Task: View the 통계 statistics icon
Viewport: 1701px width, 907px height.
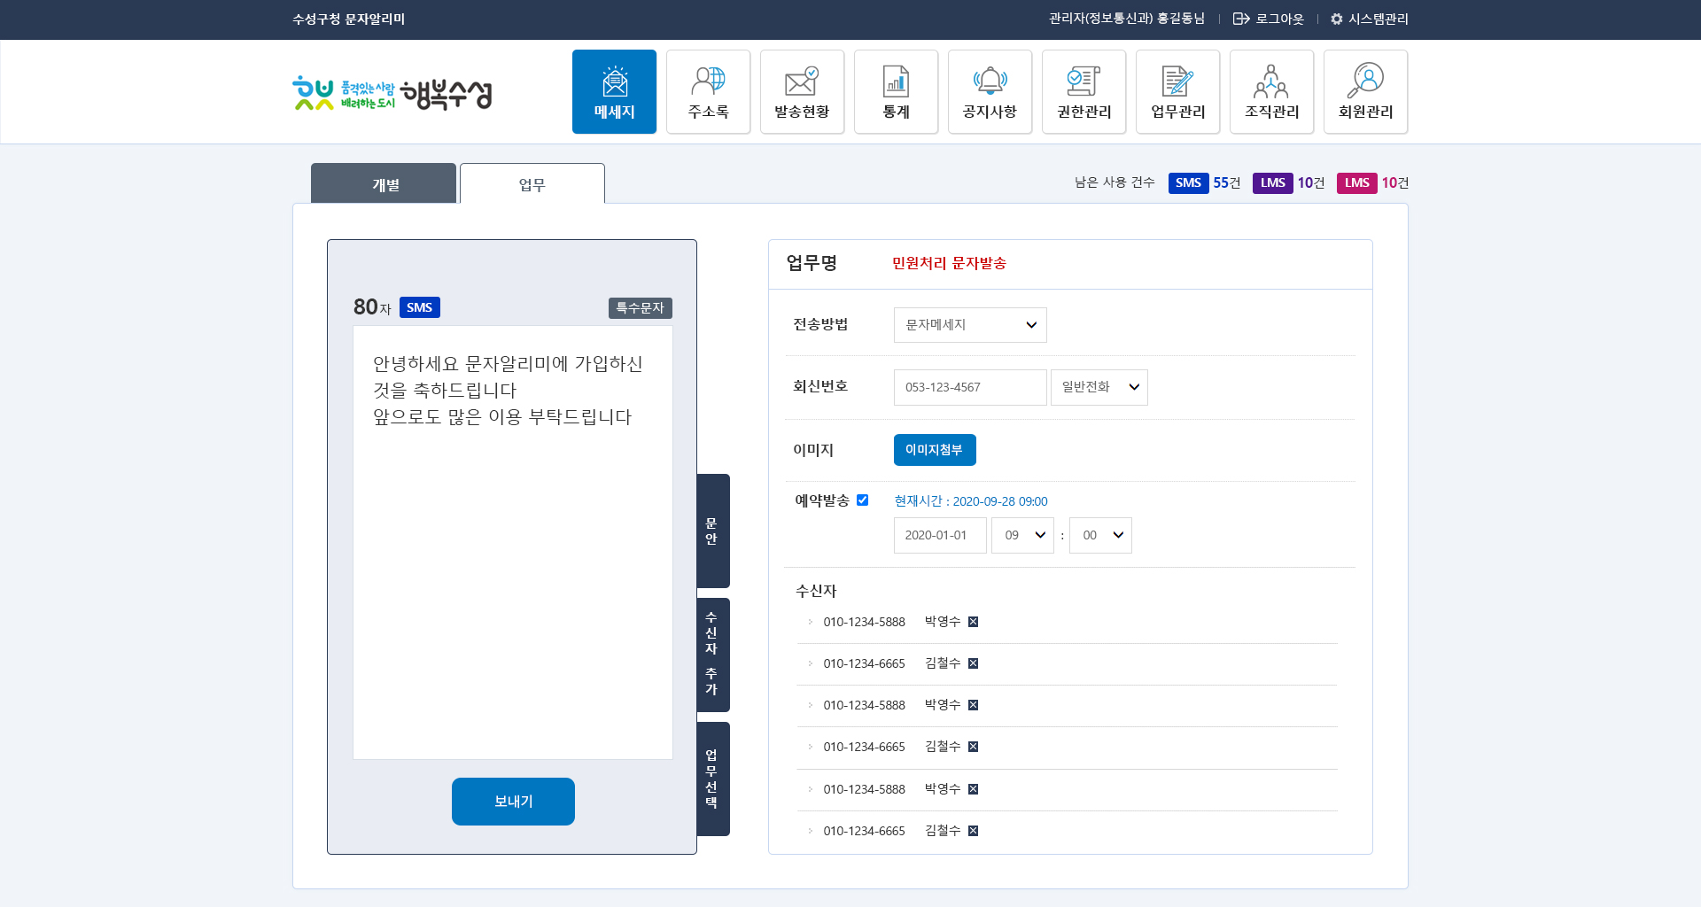Action: 896,91
